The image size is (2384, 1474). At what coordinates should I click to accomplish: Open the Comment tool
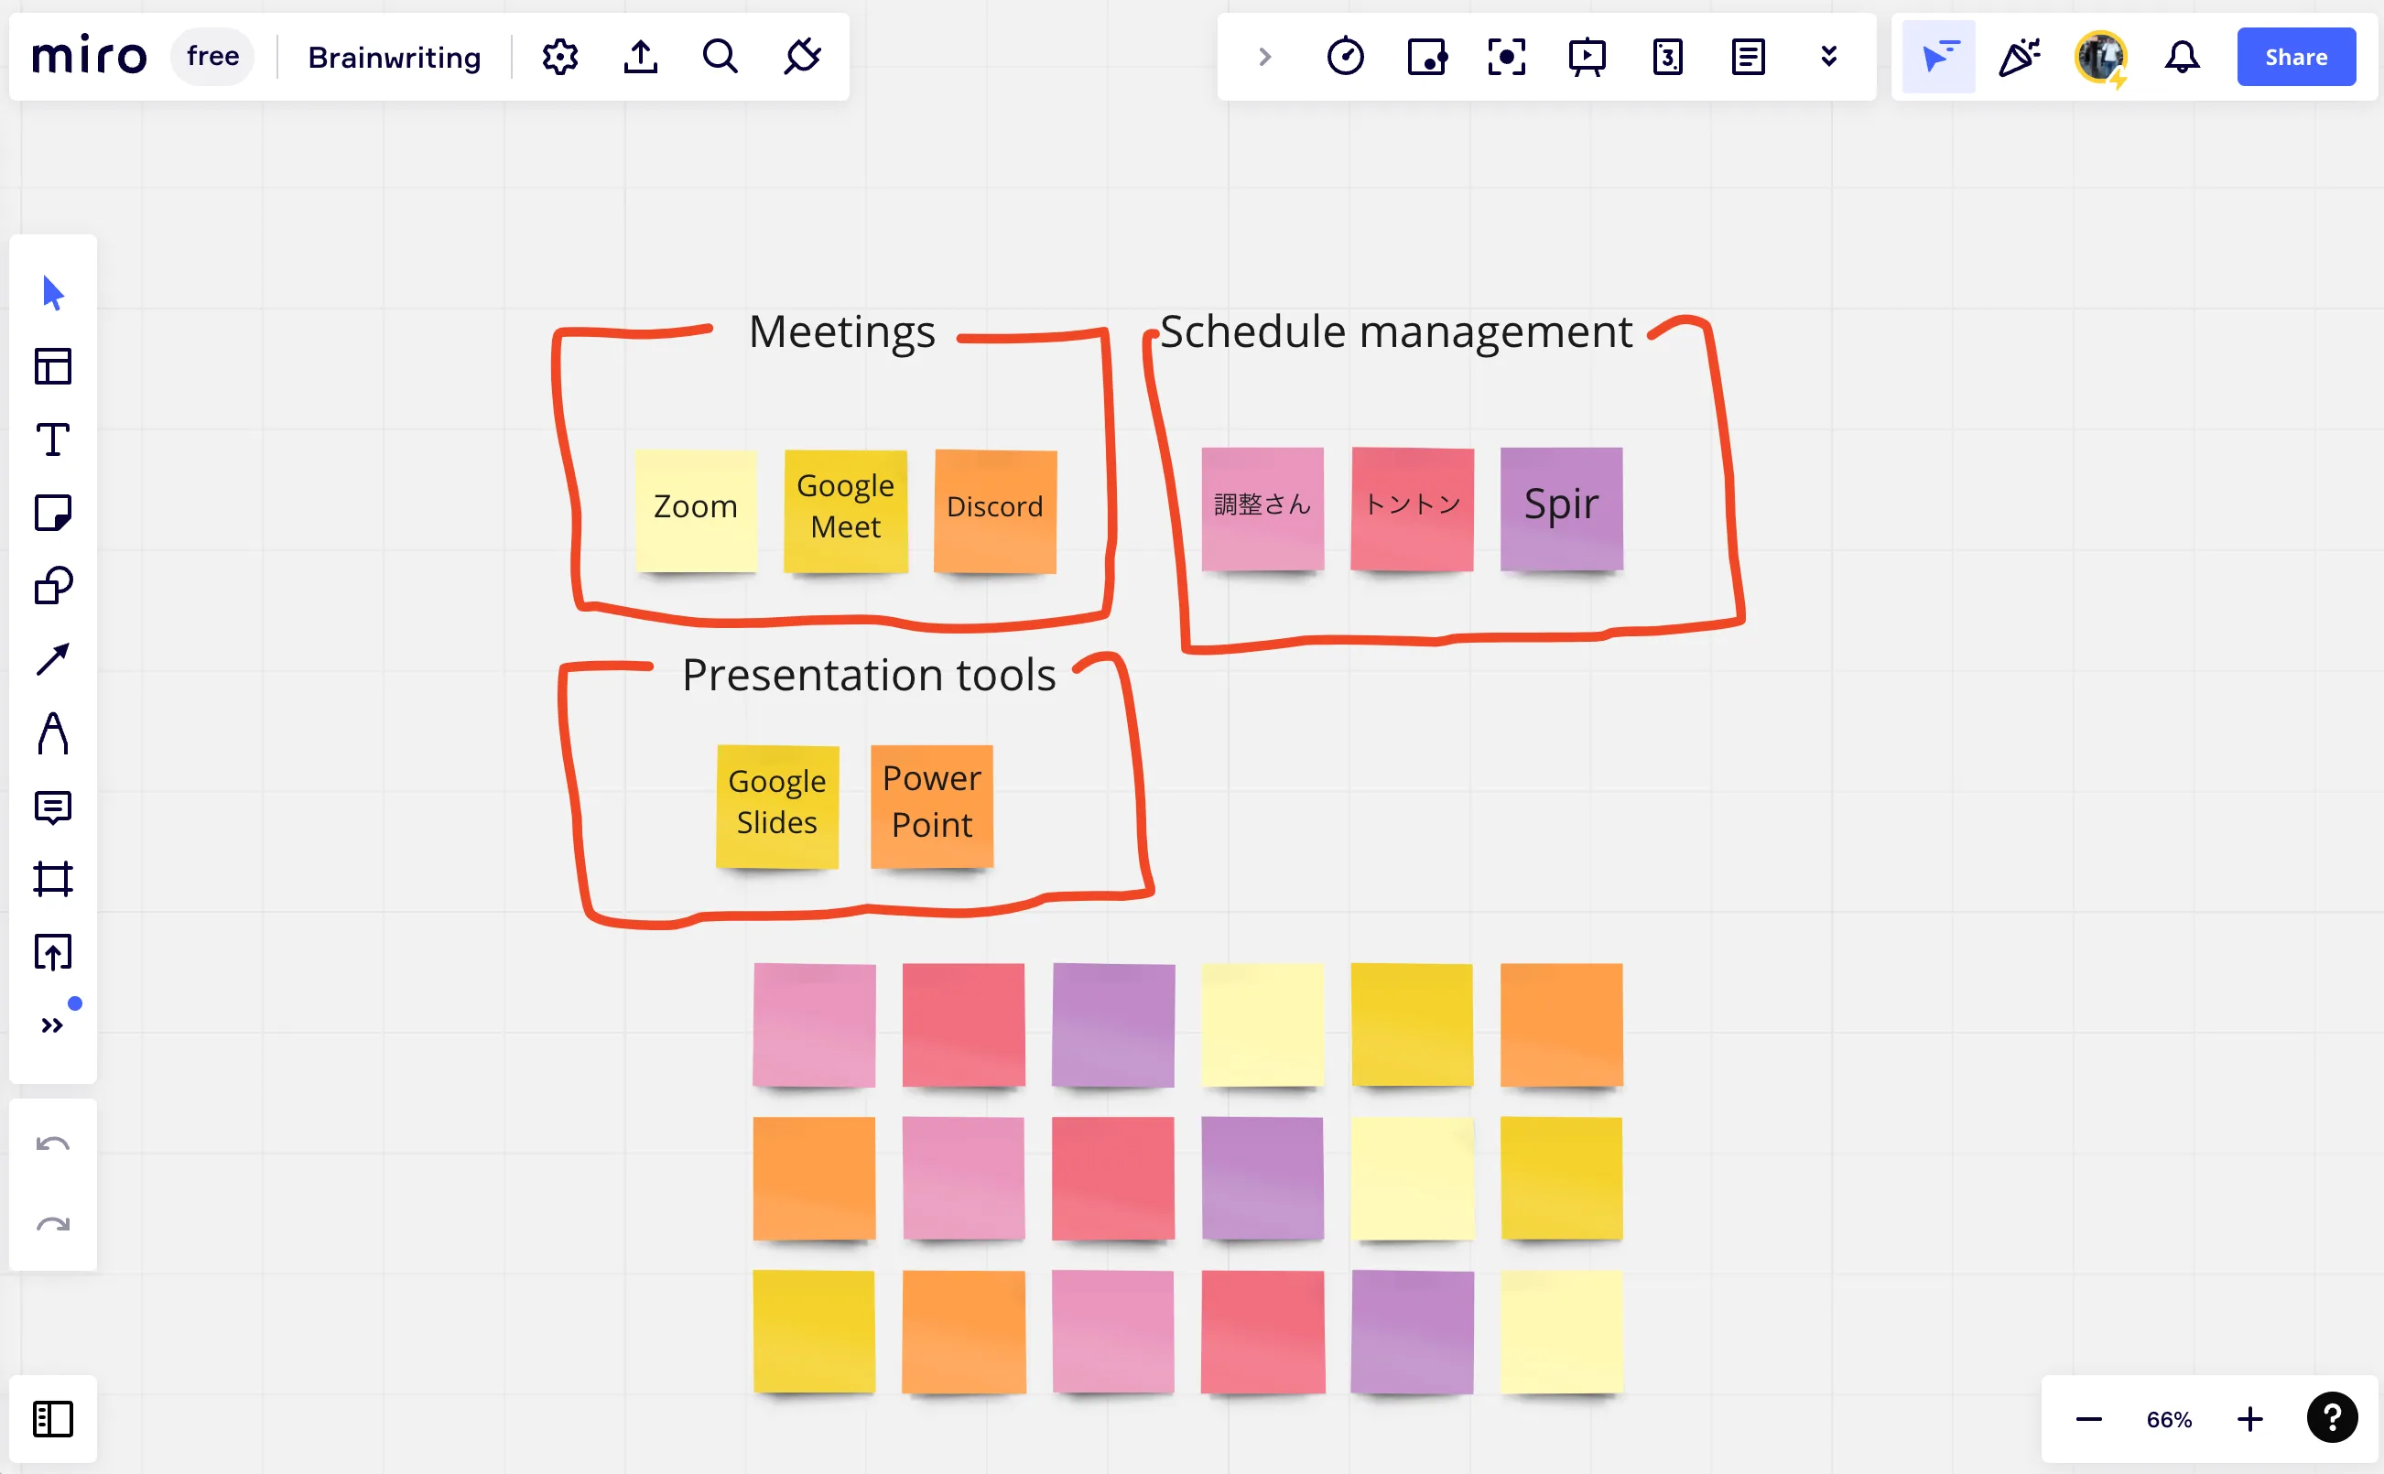point(52,807)
